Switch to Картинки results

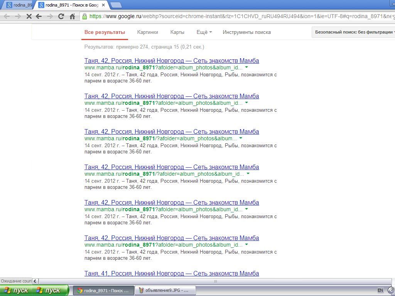148,32
